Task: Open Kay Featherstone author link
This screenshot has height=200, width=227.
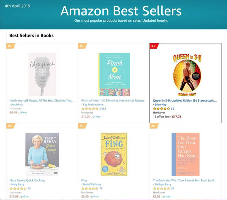Action: 92,104
